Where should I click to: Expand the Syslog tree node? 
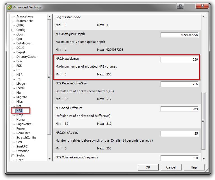point(13,156)
